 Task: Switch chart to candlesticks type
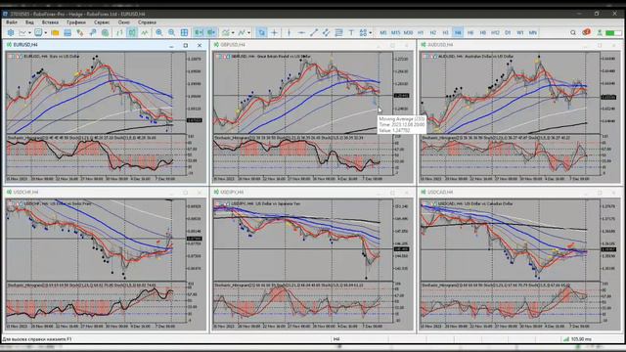coord(132,32)
